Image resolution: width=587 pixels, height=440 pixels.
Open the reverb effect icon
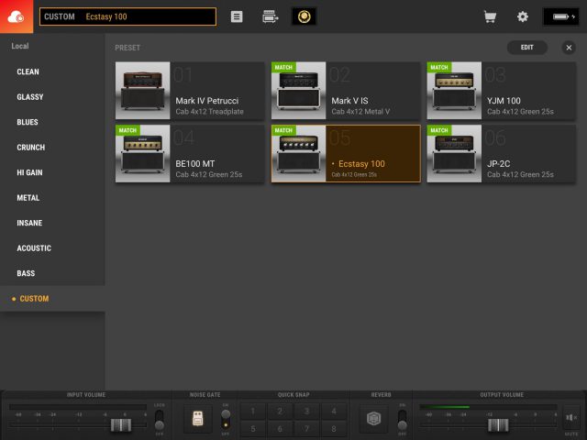pyautogui.click(x=373, y=418)
